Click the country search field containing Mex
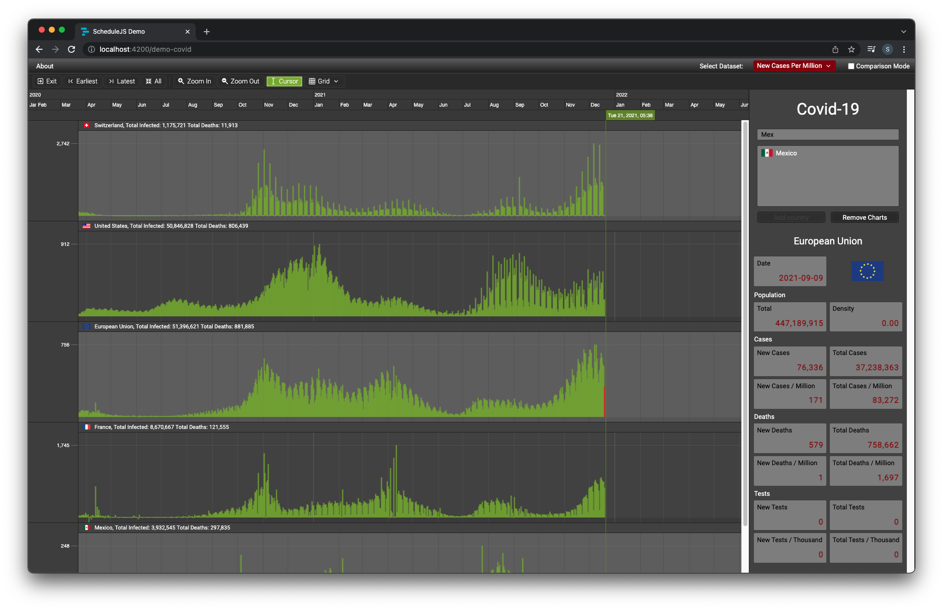 [827, 135]
